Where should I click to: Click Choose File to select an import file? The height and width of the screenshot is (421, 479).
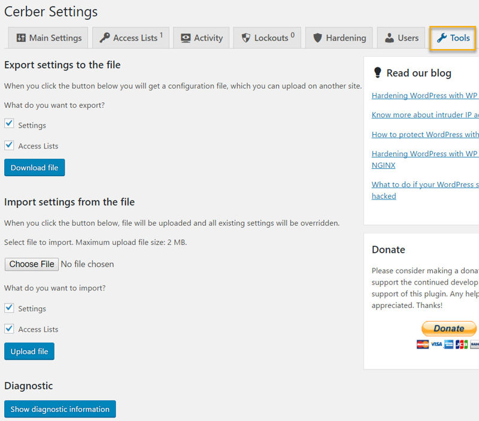[31, 264]
